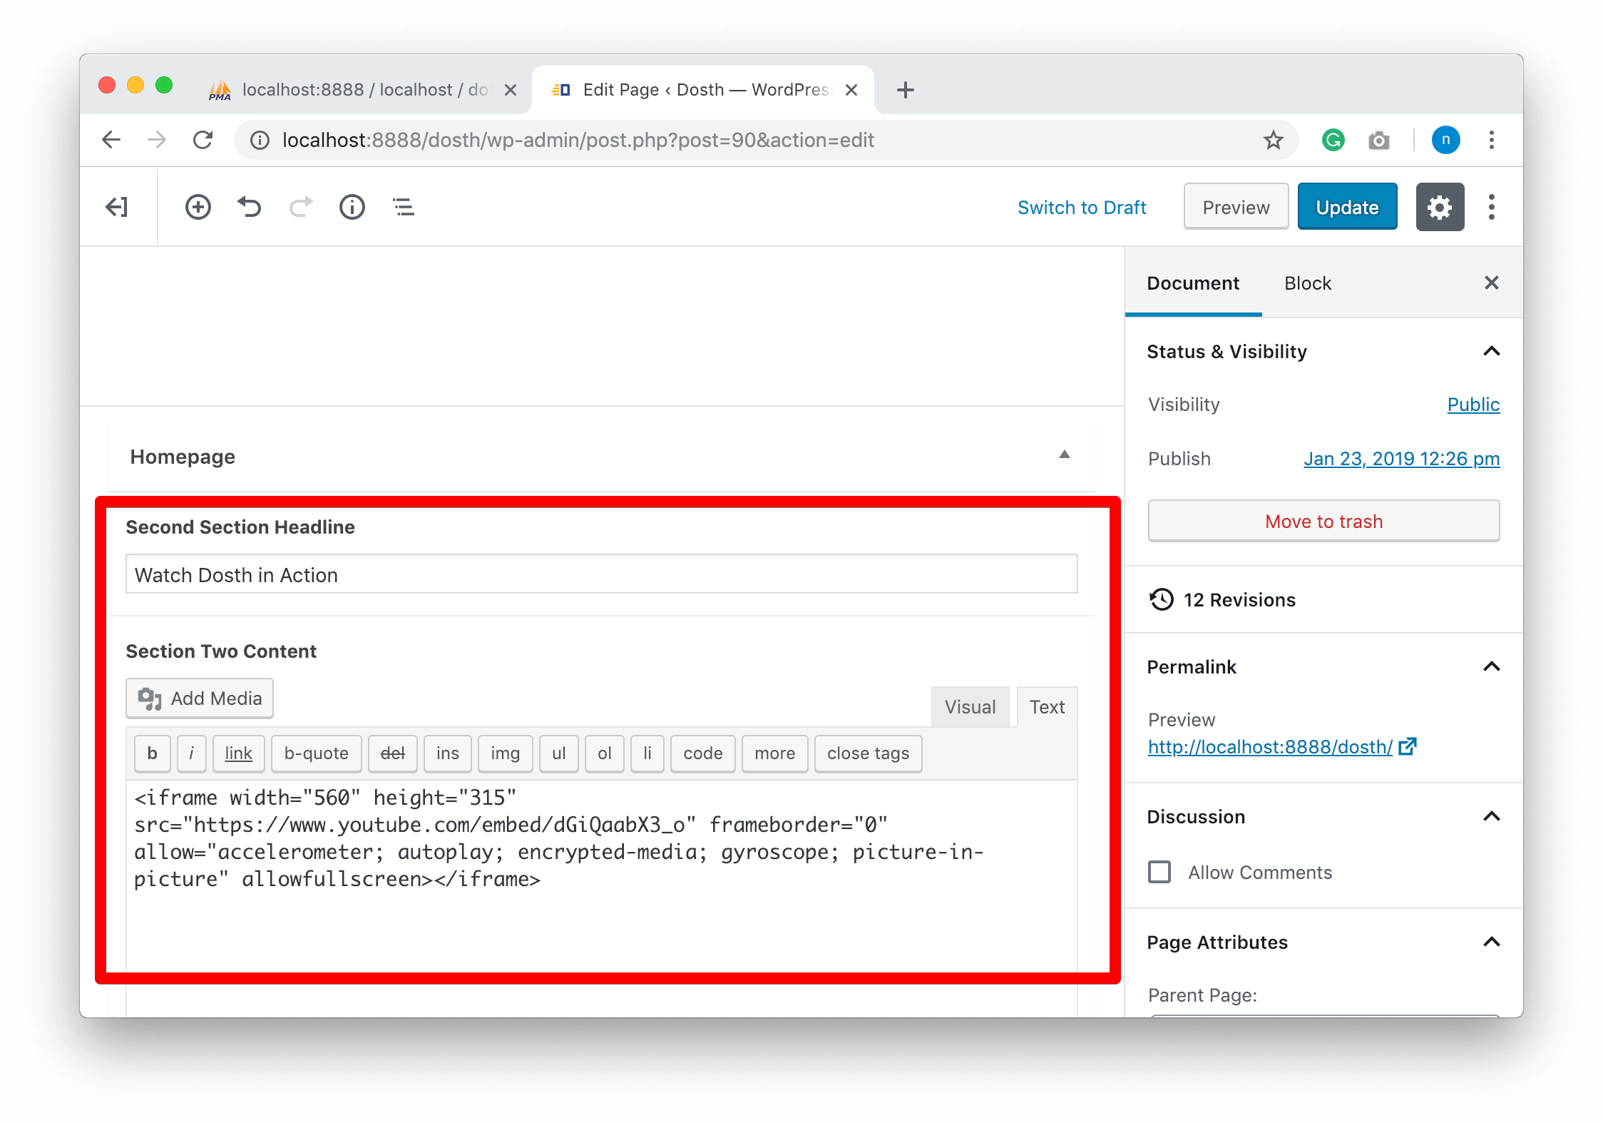The image size is (1603, 1123).
Task: Click the ul quicktag button
Action: tap(558, 753)
